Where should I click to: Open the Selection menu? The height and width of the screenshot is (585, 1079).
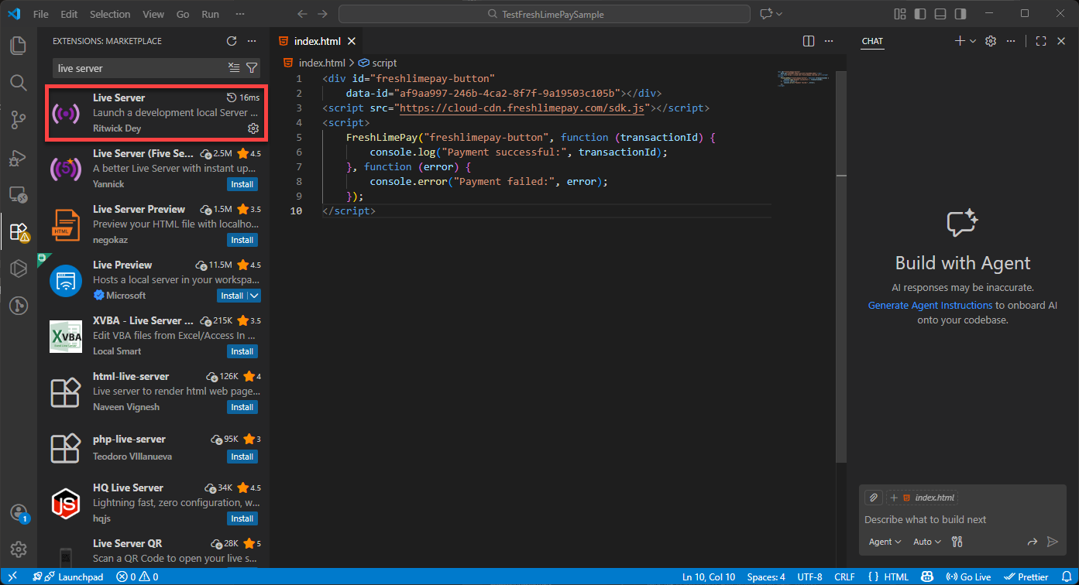tap(110, 14)
